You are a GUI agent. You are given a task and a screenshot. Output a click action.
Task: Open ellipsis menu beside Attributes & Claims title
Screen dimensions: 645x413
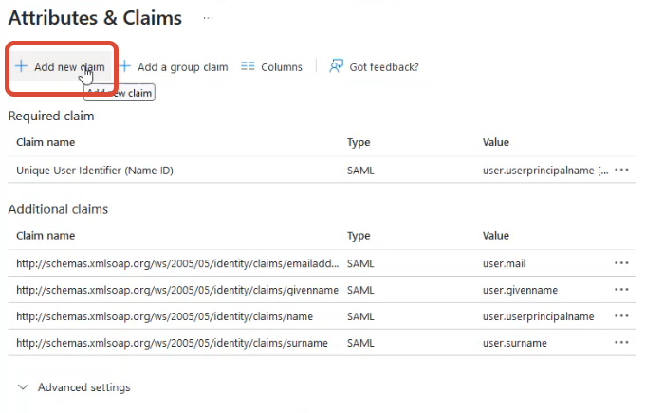click(208, 18)
